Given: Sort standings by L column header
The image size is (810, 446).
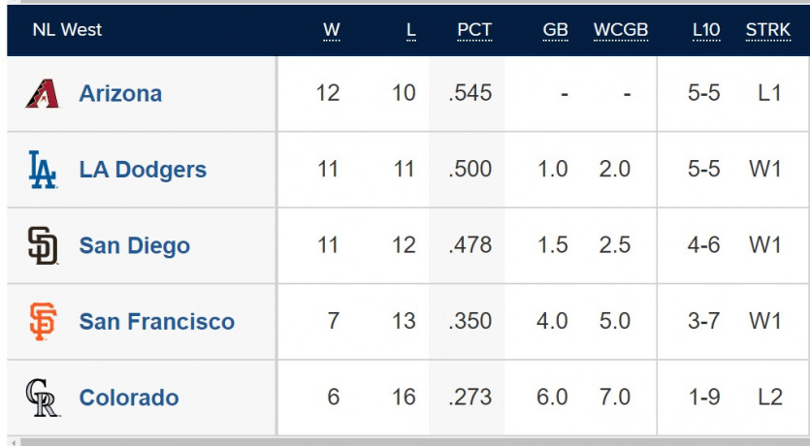Looking at the screenshot, I should [410, 30].
